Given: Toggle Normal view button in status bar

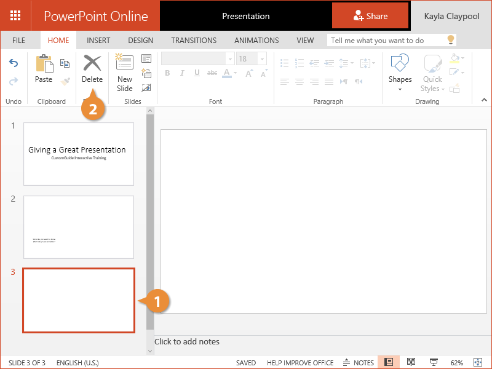Looking at the screenshot, I should pyautogui.click(x=389, y=362).
